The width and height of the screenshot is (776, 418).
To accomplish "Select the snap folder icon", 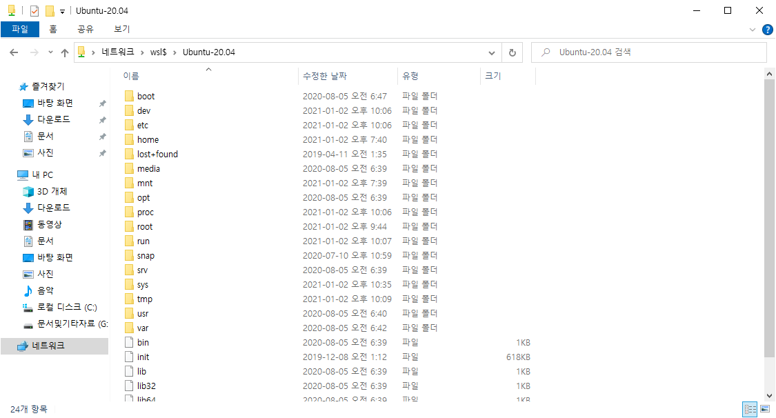I will (x=129, y=255).
